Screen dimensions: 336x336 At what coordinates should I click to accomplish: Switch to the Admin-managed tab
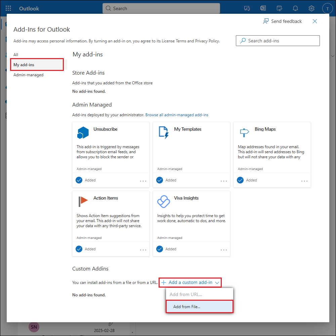[x=29, y=75]
